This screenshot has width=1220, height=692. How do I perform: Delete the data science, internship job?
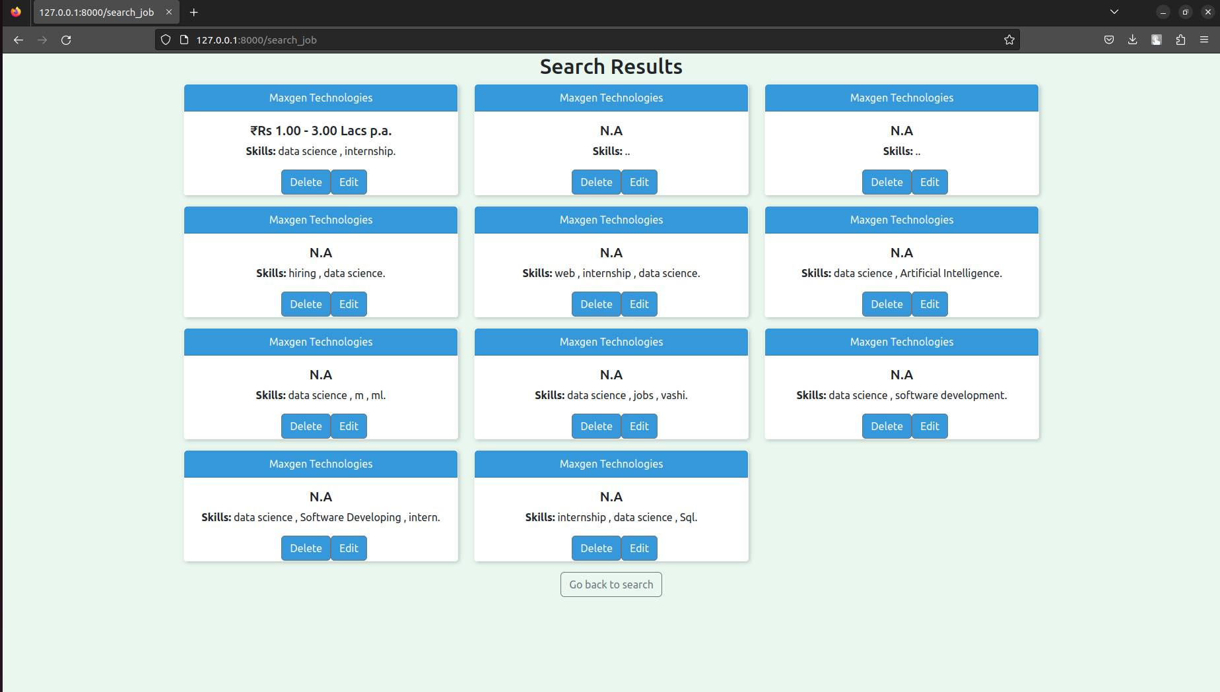click(306, 182)
